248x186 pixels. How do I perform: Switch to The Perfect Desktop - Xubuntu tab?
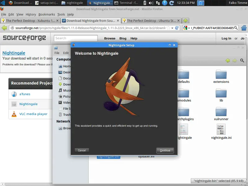tap(30, 20)
